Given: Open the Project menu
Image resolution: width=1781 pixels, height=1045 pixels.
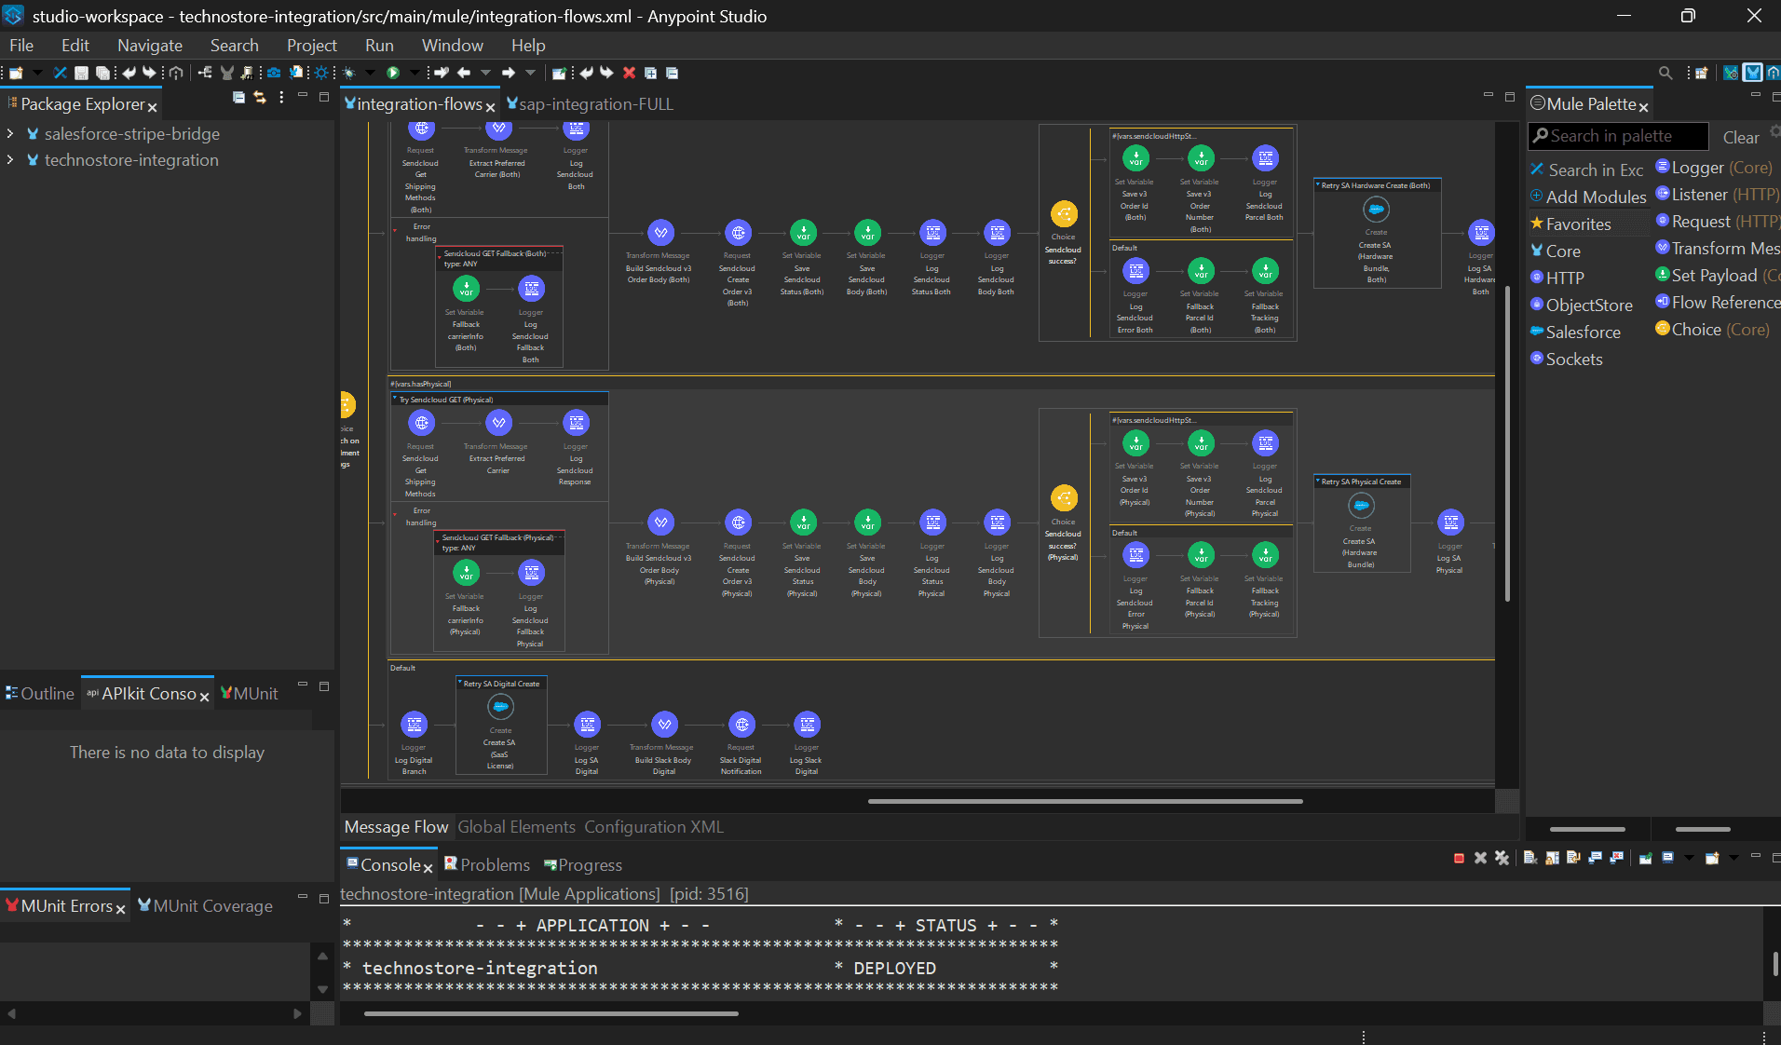Looking at the screenshot, I should coord(312,45).
